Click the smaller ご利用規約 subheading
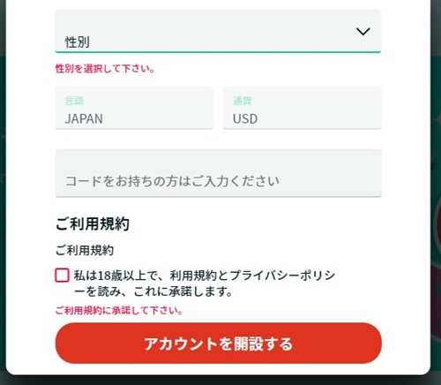Image resolution: width=441 pixels, height=385 pixels. click(x=85, y=250)
